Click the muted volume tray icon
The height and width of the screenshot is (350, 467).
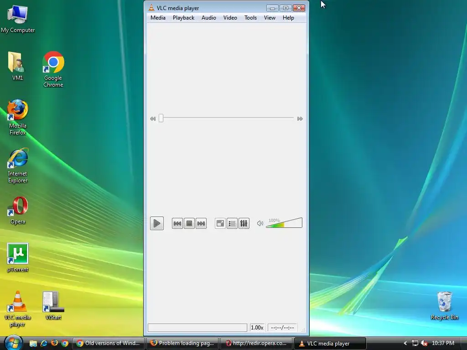click(x=424, y=344)
